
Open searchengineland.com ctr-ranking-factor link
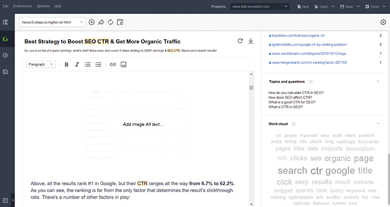pyautogui.click(x=309, y=62)
